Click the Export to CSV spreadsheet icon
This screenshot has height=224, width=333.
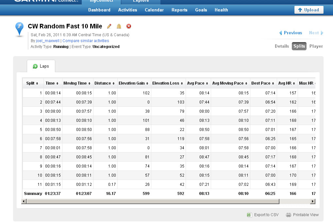(x=249, y=215)
